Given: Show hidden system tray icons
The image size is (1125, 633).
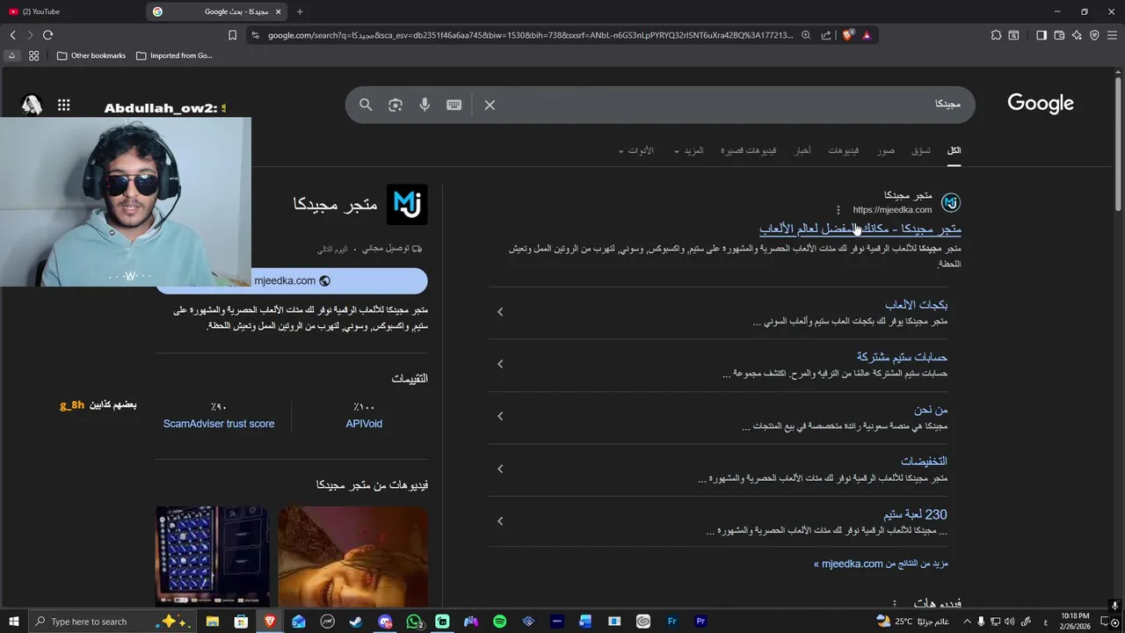Looking at the screenshot, I should click(x=968, y=622).
